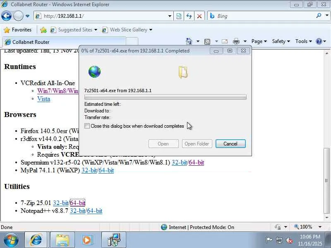This screenshot has width=331, height=248.
Task: Click Internet Protected Mode status globe
Action: 164,227
